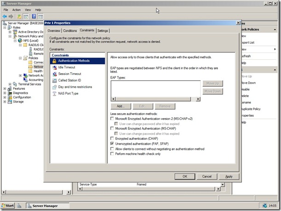The height and width of the screenshot is (211, 281).
Task: Click the Storage node icon
Action: click(x=10, y=102)
